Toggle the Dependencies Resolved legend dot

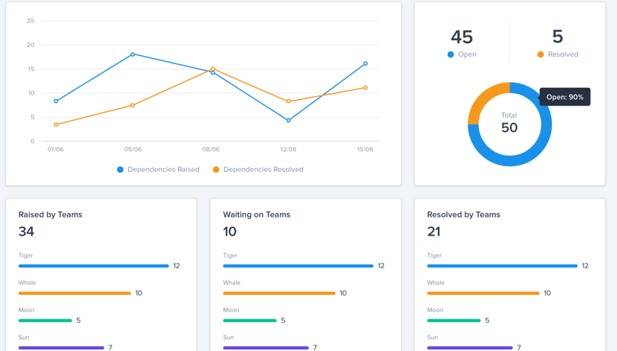pyautogui.click(x=216, y=169)
